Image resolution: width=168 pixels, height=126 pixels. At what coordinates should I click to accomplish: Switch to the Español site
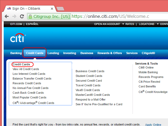coord(32,24)
